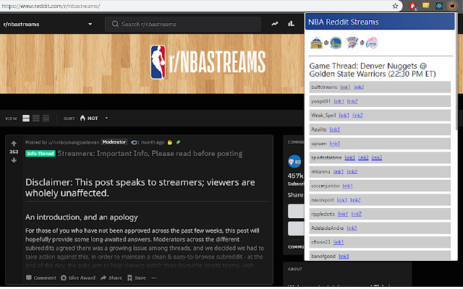Downvote the Streamers Important Info post
This screenshot has height=289, width=463.
[x=14, y=160]
